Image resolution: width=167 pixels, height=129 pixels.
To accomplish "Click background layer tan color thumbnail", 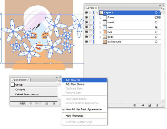I will (105, 42).
